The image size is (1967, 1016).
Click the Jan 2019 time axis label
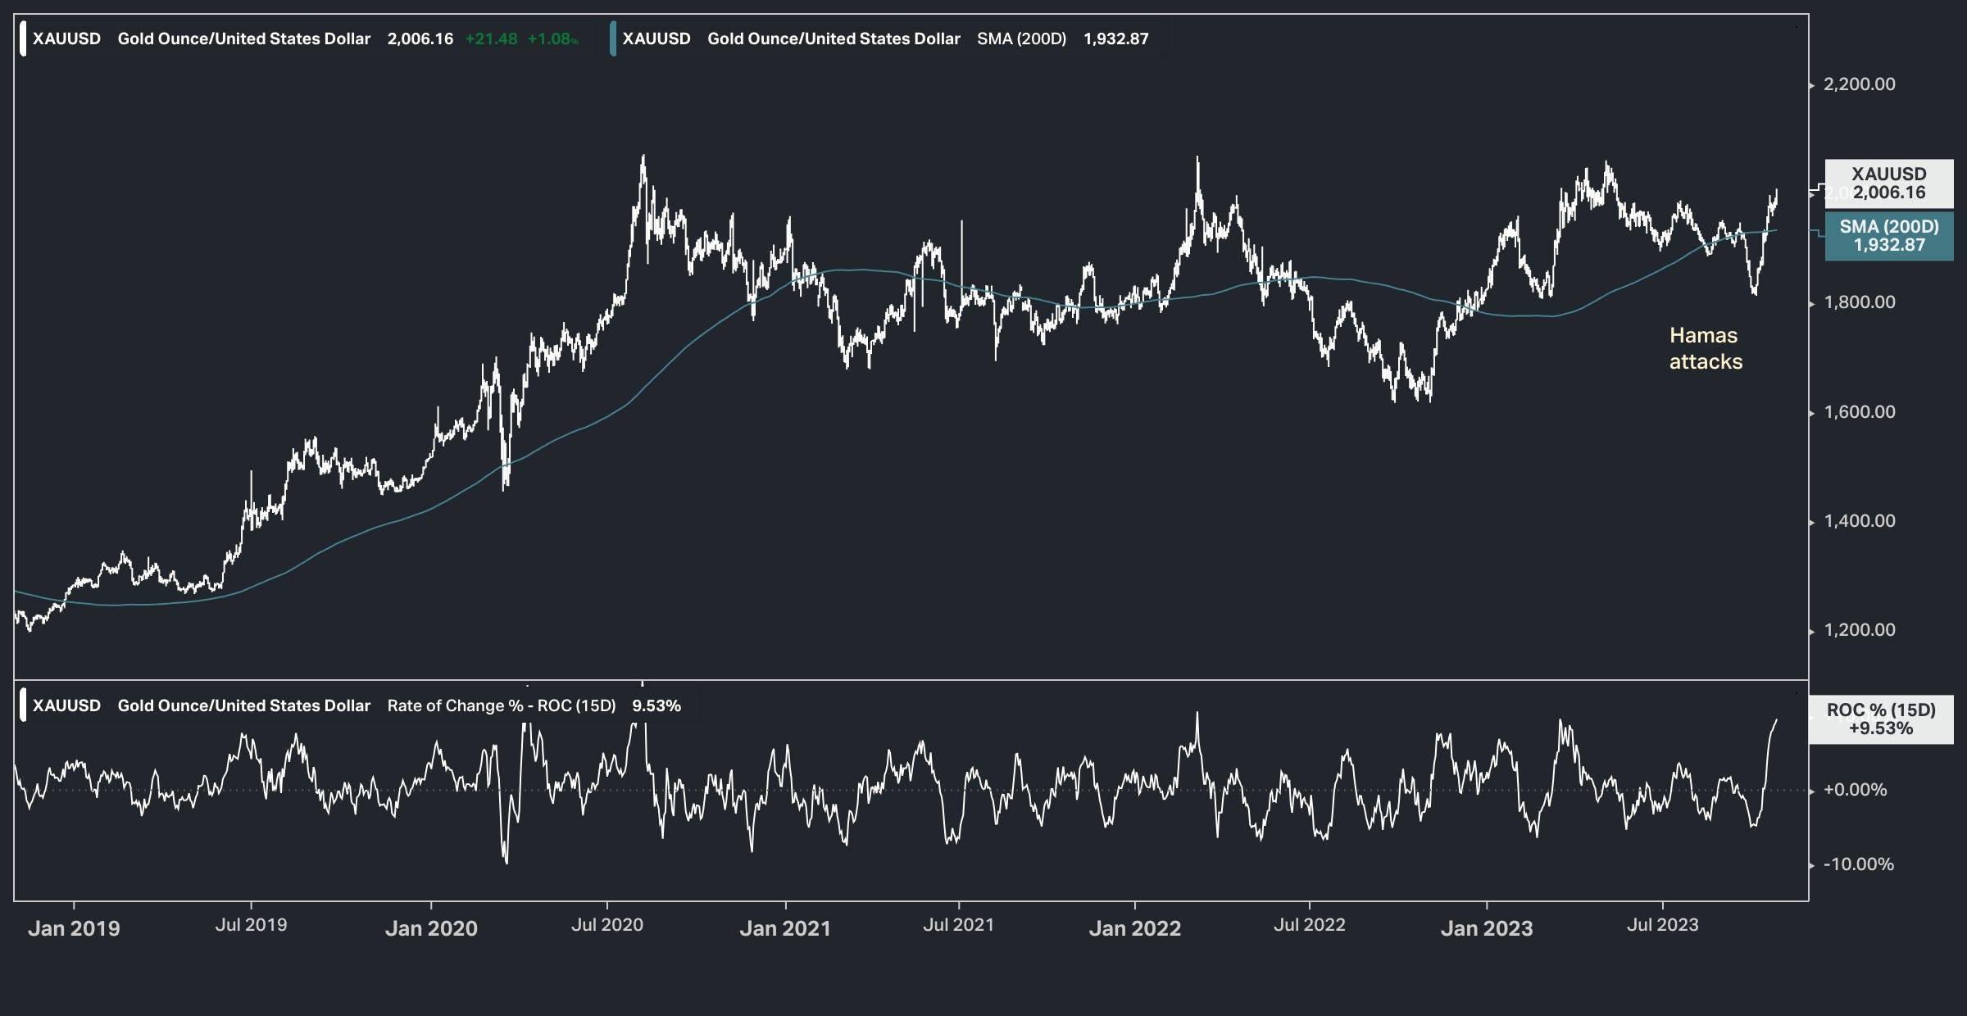point(74,928)
